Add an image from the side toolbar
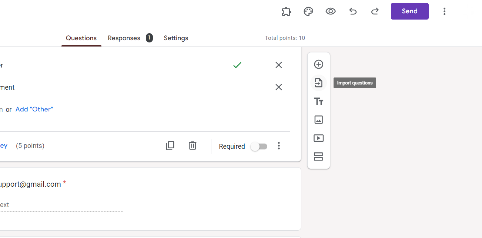The width and height of the screenshot is (482, 238). [x=318, y=120]
